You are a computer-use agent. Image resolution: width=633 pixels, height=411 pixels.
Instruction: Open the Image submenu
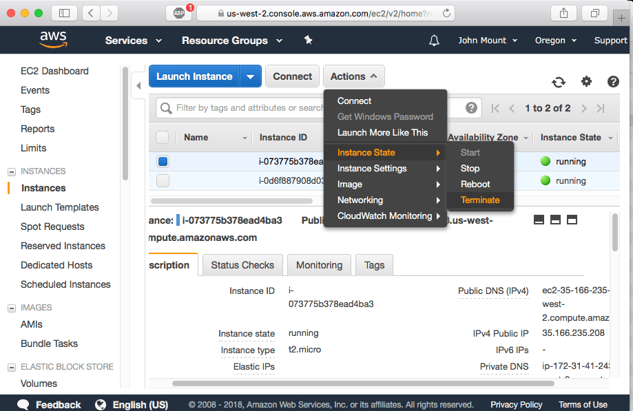[385, 185]
